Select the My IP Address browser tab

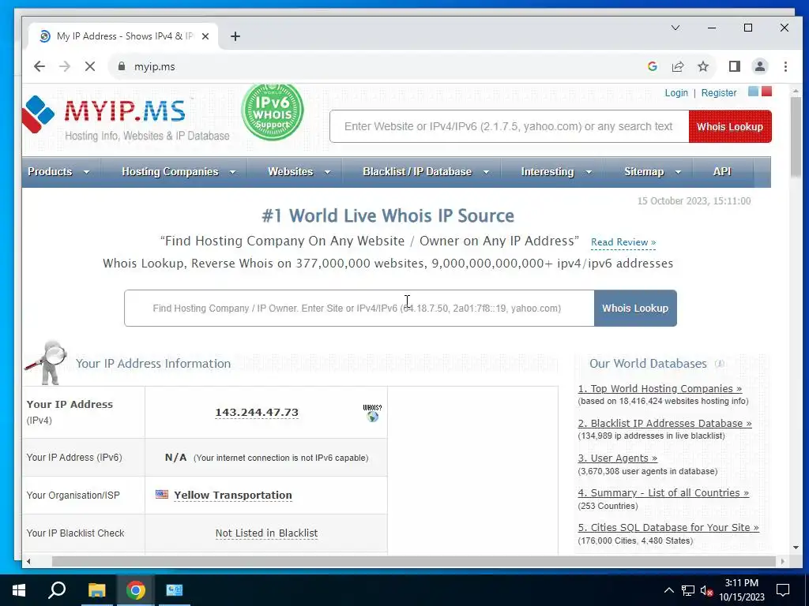coord(124,36)
